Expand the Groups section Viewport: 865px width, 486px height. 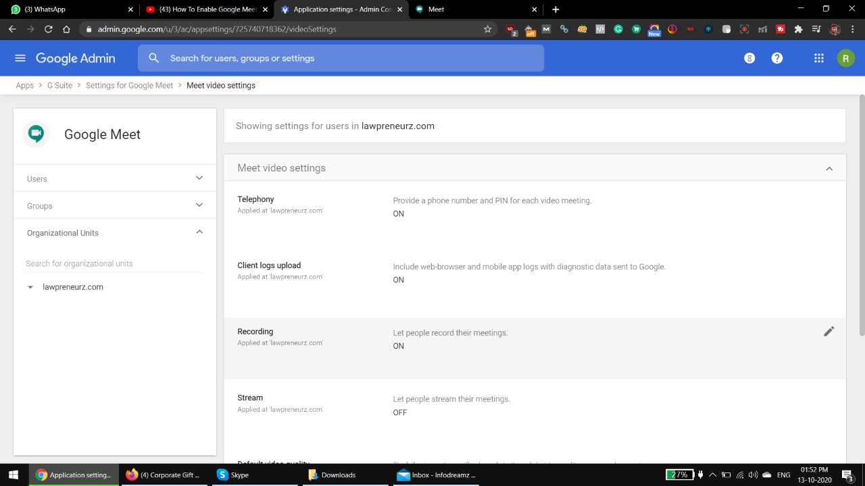115,205
